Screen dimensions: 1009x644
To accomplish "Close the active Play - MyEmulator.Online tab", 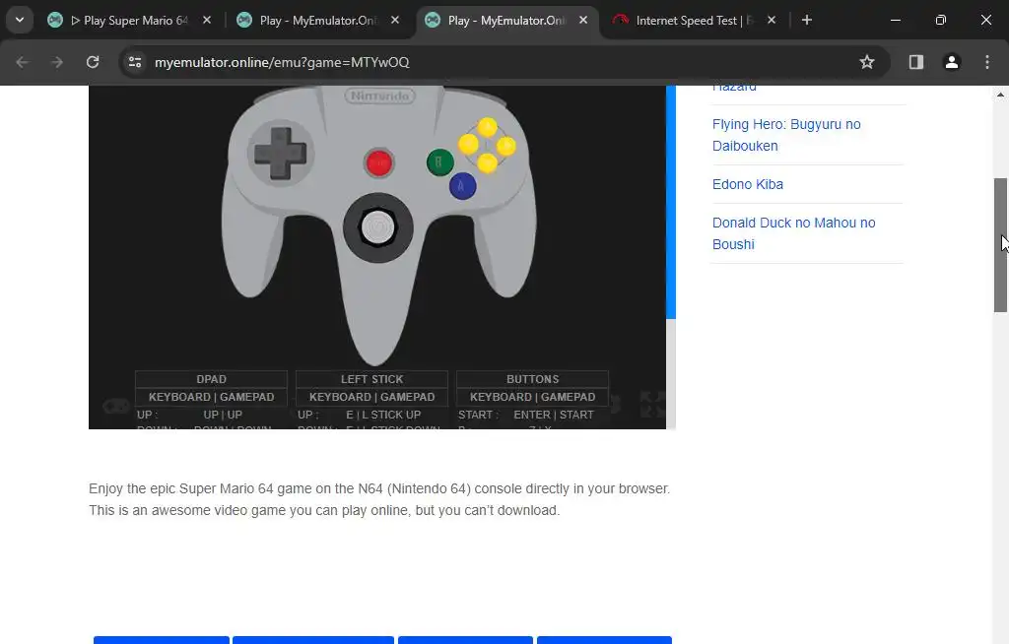I will pos(583,20).
